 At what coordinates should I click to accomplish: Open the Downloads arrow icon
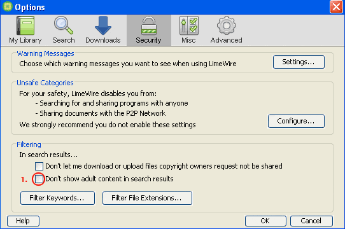tap(102, 25)
